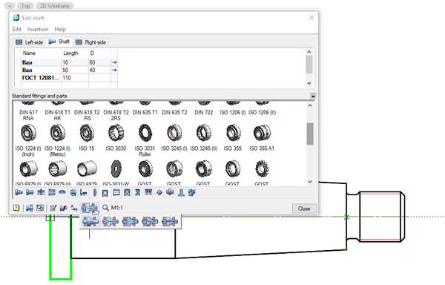Viewport: 445px width, 285px height.
Task: Click the help question mark icon
Action: pyautogui.click(x=16, y=208)
